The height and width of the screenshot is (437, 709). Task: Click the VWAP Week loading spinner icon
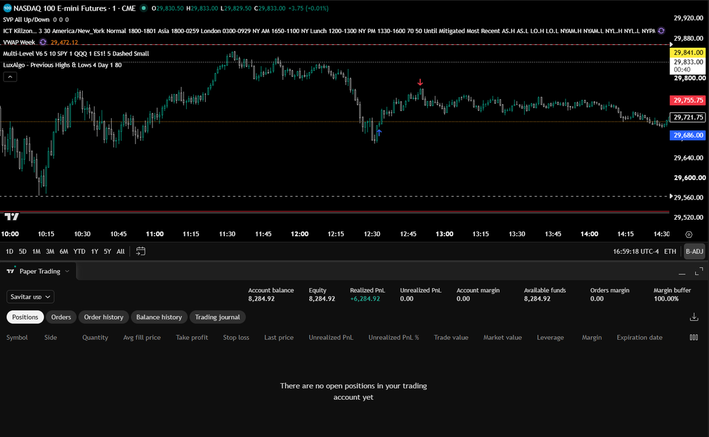pyautogui.click(x=44, y=43)
